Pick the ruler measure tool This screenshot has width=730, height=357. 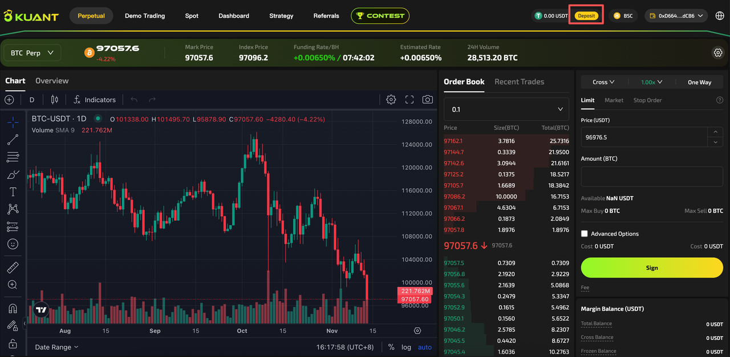pyautogui.click(x=13, y=267)
